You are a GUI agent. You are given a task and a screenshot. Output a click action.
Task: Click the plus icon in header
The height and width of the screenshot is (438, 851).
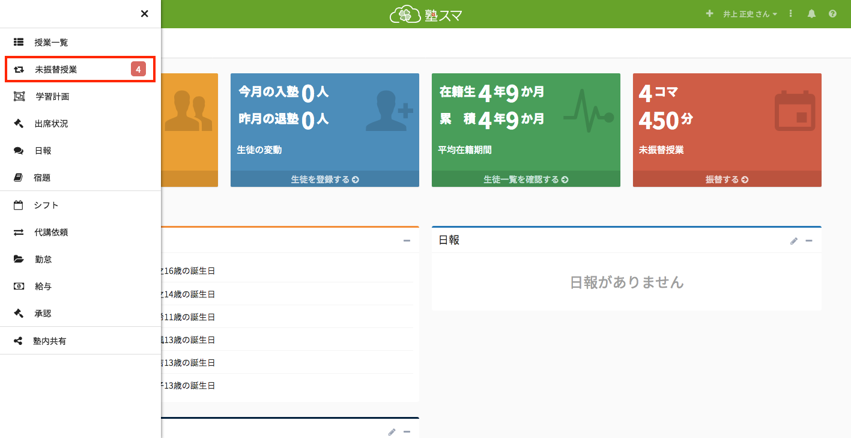pyautogui.click(x=709, y=14)
